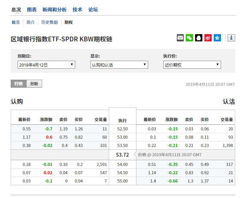
Task: Select the 54.50 strike price cell
Action: click(123, 172)
